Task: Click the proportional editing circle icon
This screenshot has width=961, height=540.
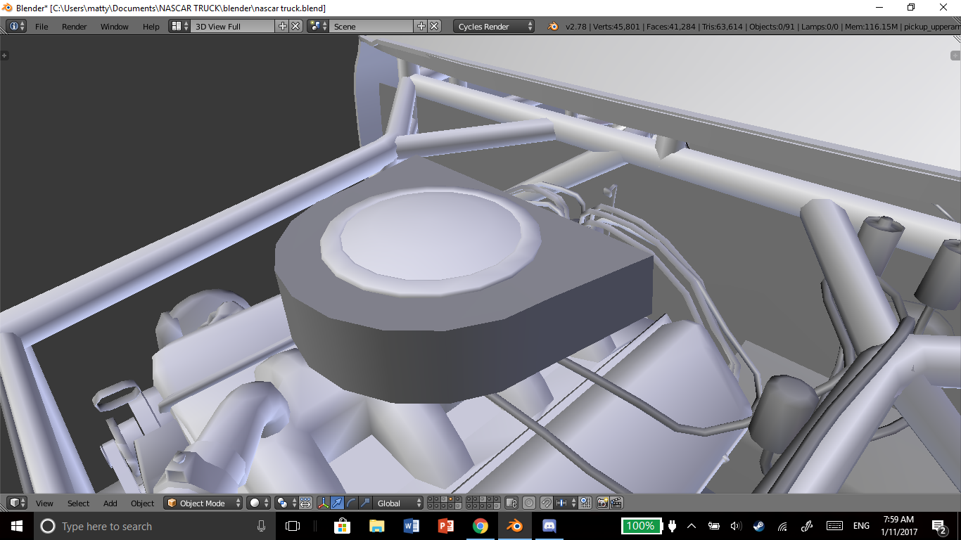Action: [x=528, y=503]
